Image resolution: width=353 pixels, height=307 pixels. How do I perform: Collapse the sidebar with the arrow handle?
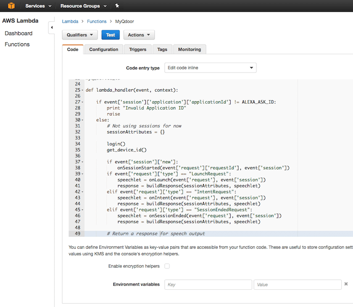coord(52,27)
